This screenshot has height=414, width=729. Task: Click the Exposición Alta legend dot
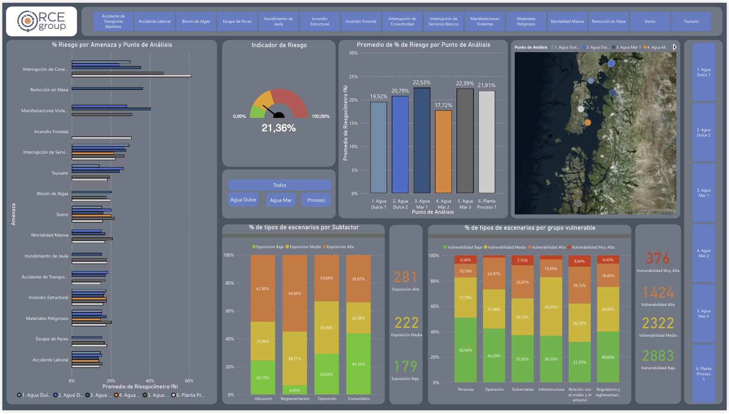click(x=325, y=247)
